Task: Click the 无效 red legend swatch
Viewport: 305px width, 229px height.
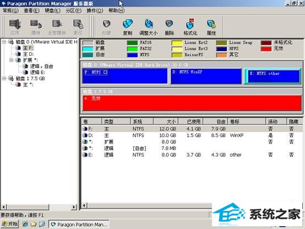Action: (266, 49)
